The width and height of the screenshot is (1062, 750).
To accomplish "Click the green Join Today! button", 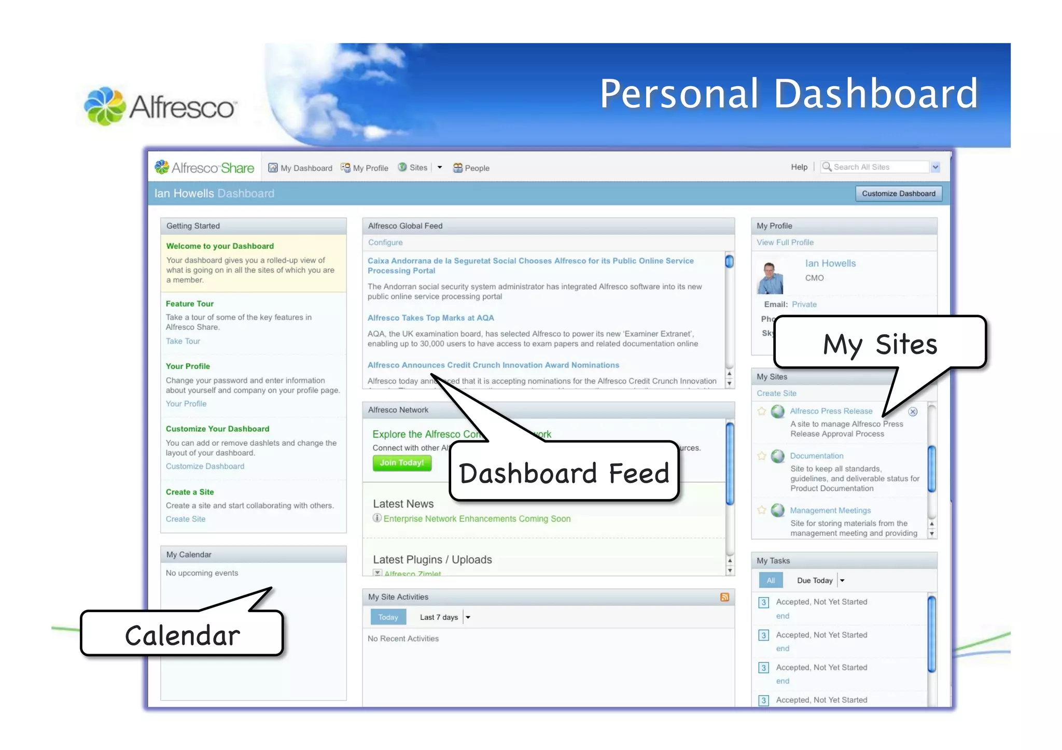I will point(401,462).
